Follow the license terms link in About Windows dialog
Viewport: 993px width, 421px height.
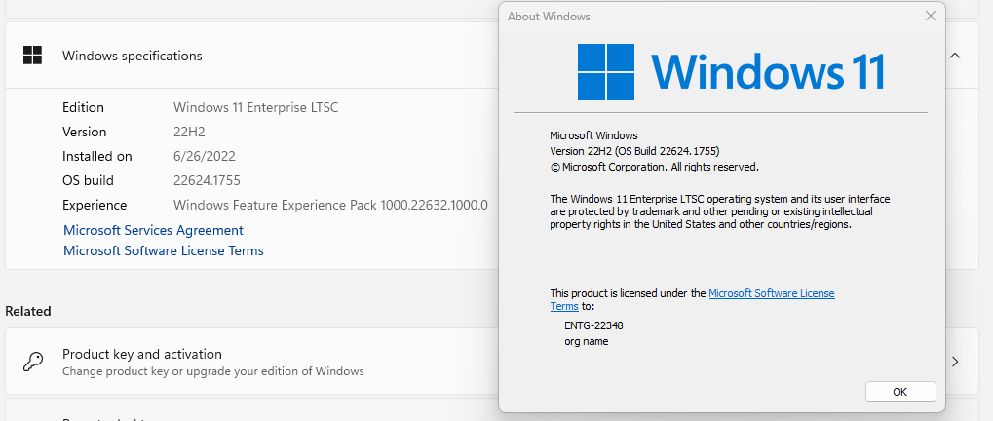pos(771,293)
